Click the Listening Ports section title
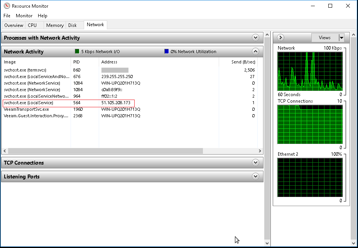The width and height of the screenshot is (358, 248). [x=22, y=176]
